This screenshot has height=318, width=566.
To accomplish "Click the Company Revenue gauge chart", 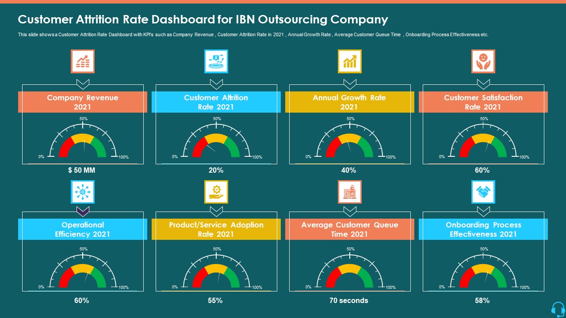I will [x=83, y=139].
